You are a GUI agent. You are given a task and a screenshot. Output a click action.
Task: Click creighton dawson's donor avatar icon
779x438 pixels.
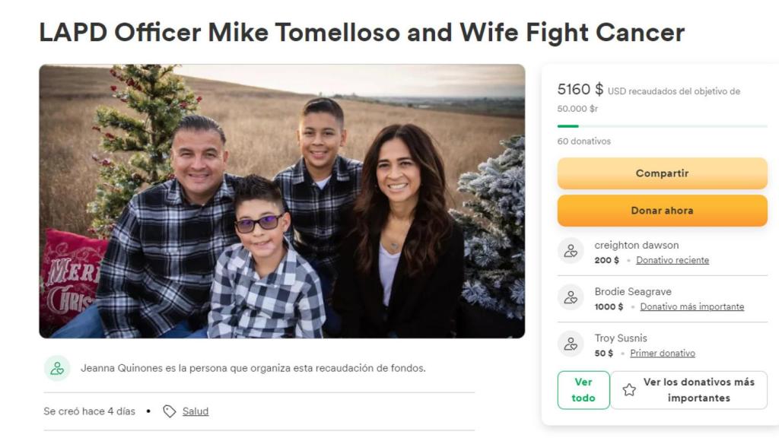coord(571,251)
